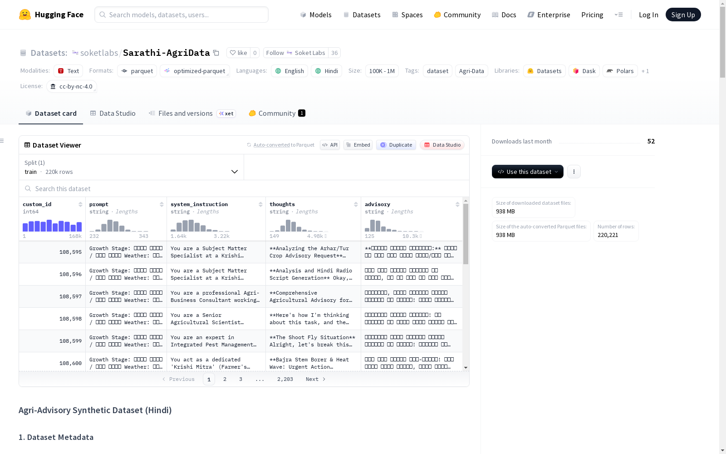Open the Models page
The image size is (726, 454).
[316, 15]
